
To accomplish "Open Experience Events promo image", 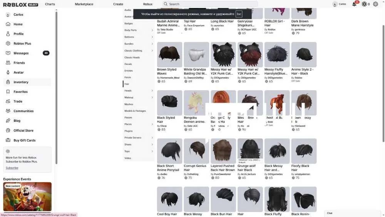I will [27, 196].
